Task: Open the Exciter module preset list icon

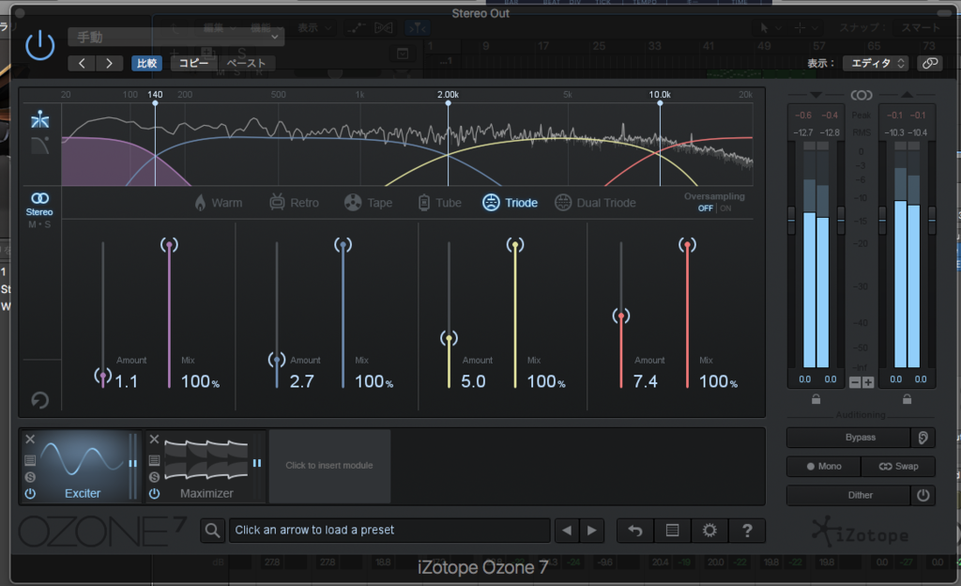Action: pos(30,460)
